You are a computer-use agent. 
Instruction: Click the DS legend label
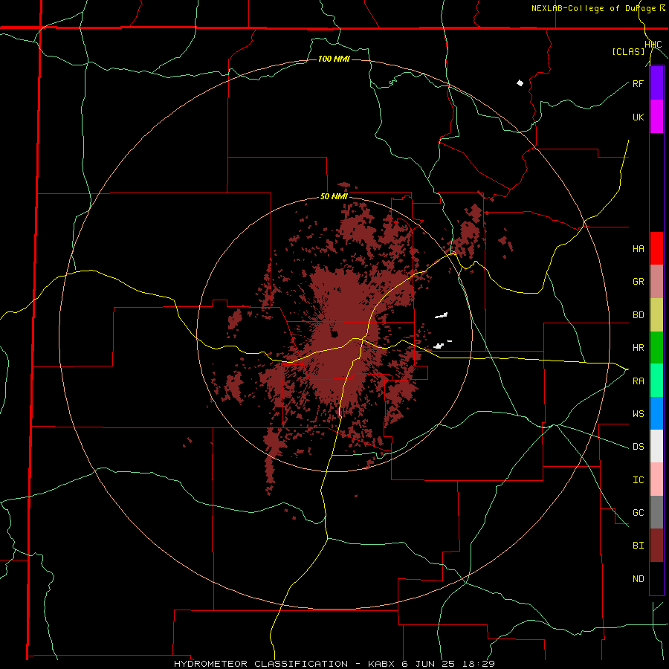pyautogui.click(x=638, y=447)
